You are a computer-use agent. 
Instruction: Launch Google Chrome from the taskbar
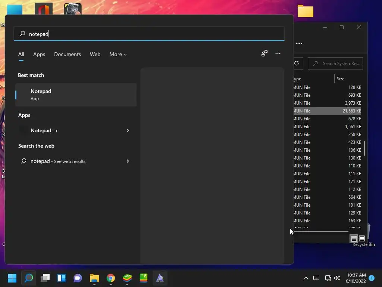click(110, 278)
